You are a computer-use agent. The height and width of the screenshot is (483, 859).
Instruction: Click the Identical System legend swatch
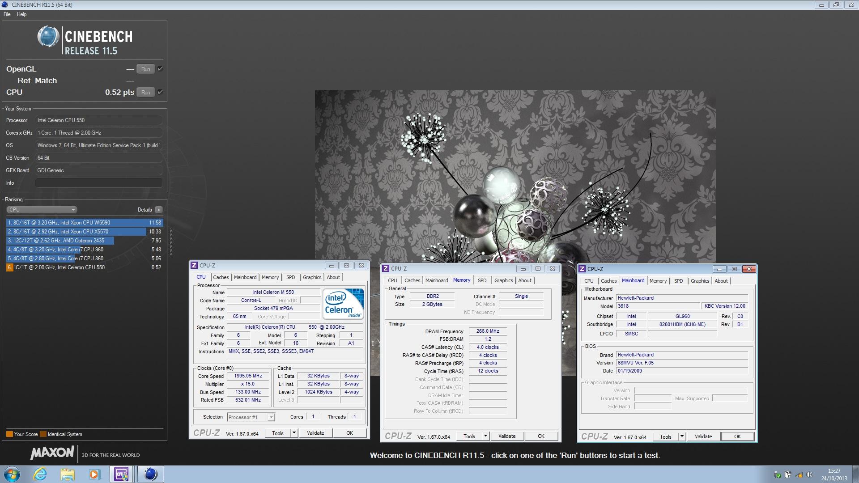point(43,434)
